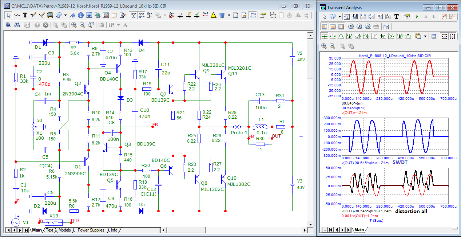This screenshot has width=461, height=237.
Task: Select the Text mode tool in schematic toolbar
Action: click(x=25, y=15)
